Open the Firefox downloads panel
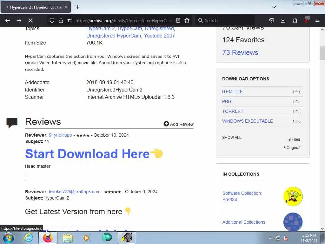Screen dimensions: 325x244 283,20
